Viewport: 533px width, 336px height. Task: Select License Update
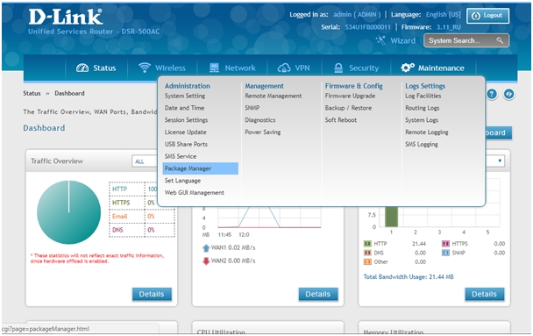(x=186, y=132)
